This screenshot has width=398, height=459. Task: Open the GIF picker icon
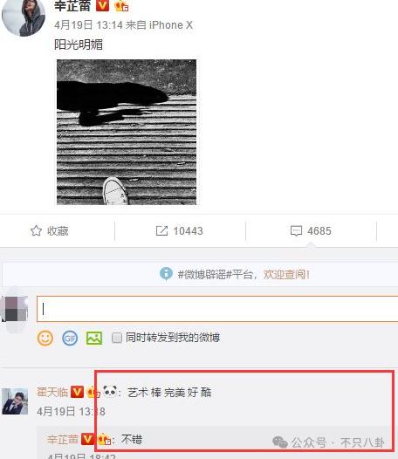70,339
